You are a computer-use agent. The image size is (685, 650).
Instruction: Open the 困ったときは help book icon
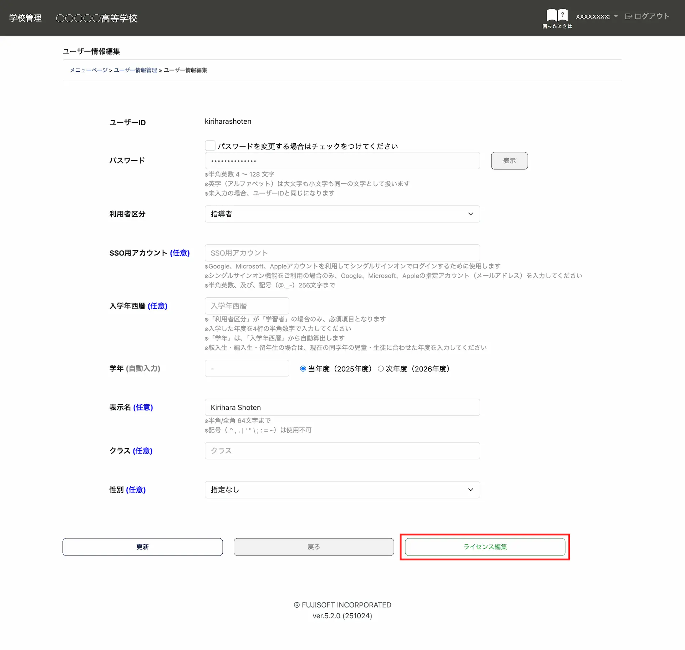[557, 16]
